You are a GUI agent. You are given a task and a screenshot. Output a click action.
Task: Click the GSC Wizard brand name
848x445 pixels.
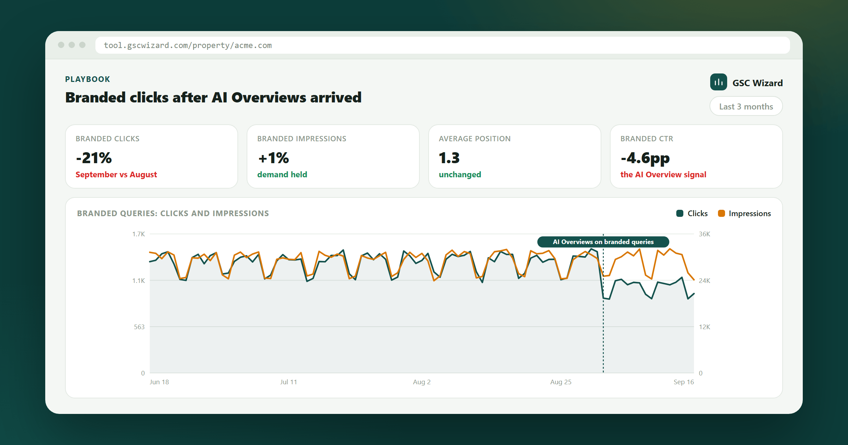tap(758, 83)
